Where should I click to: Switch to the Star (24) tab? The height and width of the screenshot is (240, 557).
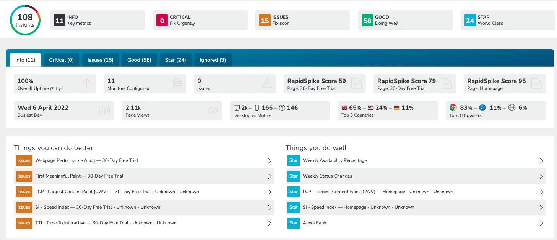coord(175,60)
